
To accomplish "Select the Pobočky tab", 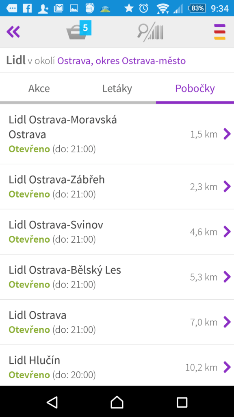I will pos(195,88).
